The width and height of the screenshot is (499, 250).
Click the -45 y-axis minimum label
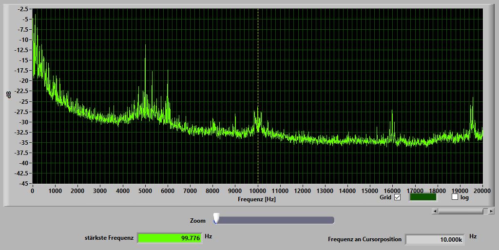click(23, 184)
